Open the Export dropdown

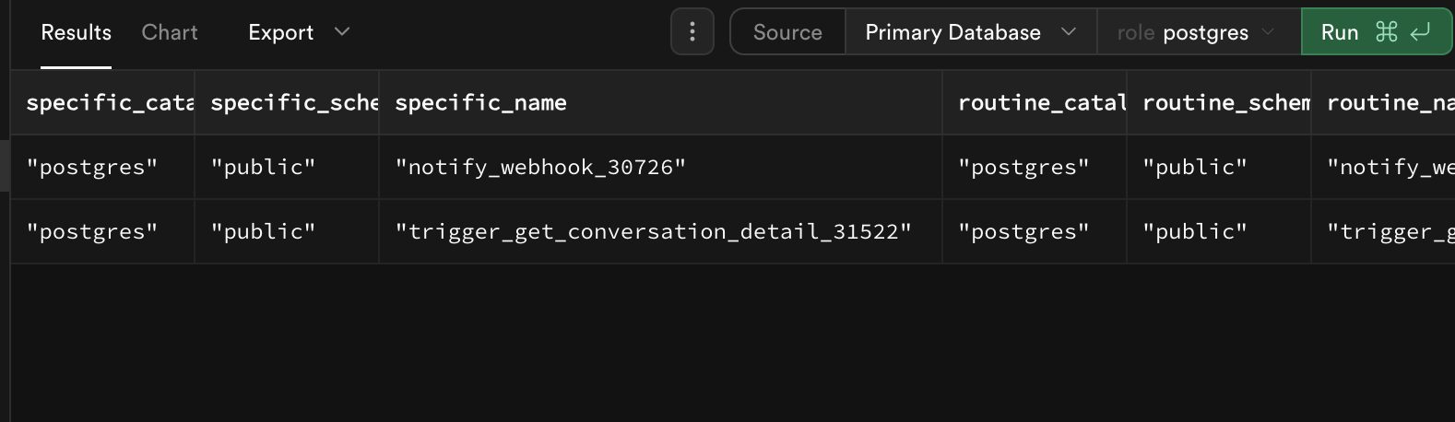coord(299,32)
